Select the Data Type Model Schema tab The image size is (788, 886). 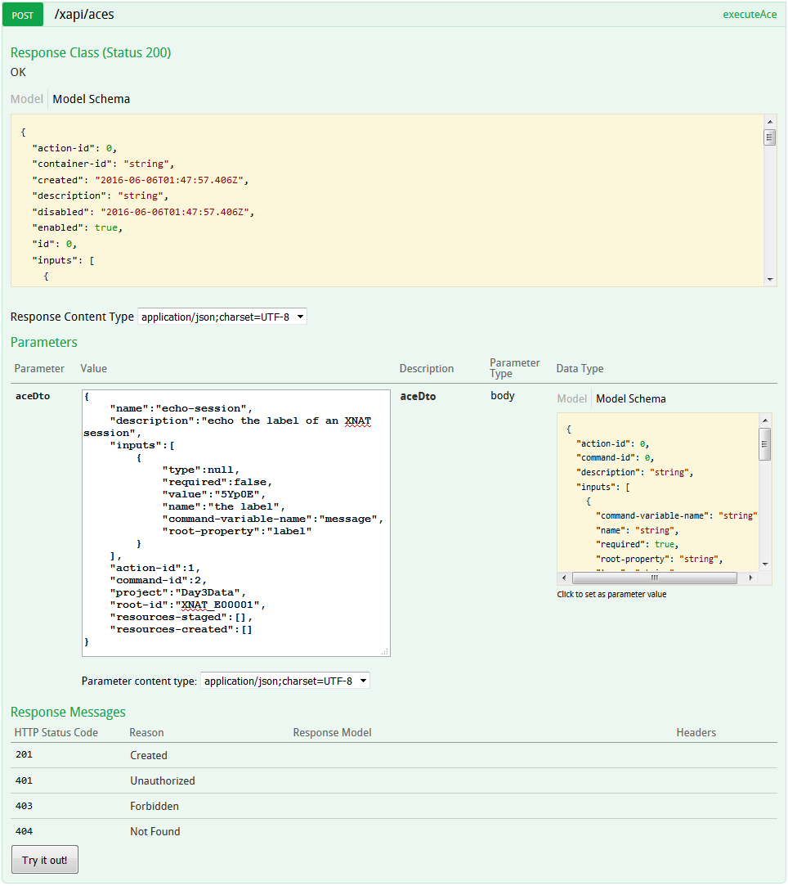[630, 399]
